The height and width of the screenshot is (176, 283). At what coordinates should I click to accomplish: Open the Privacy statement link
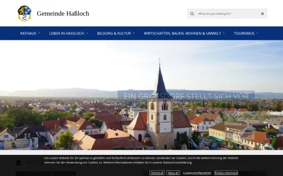226,173
